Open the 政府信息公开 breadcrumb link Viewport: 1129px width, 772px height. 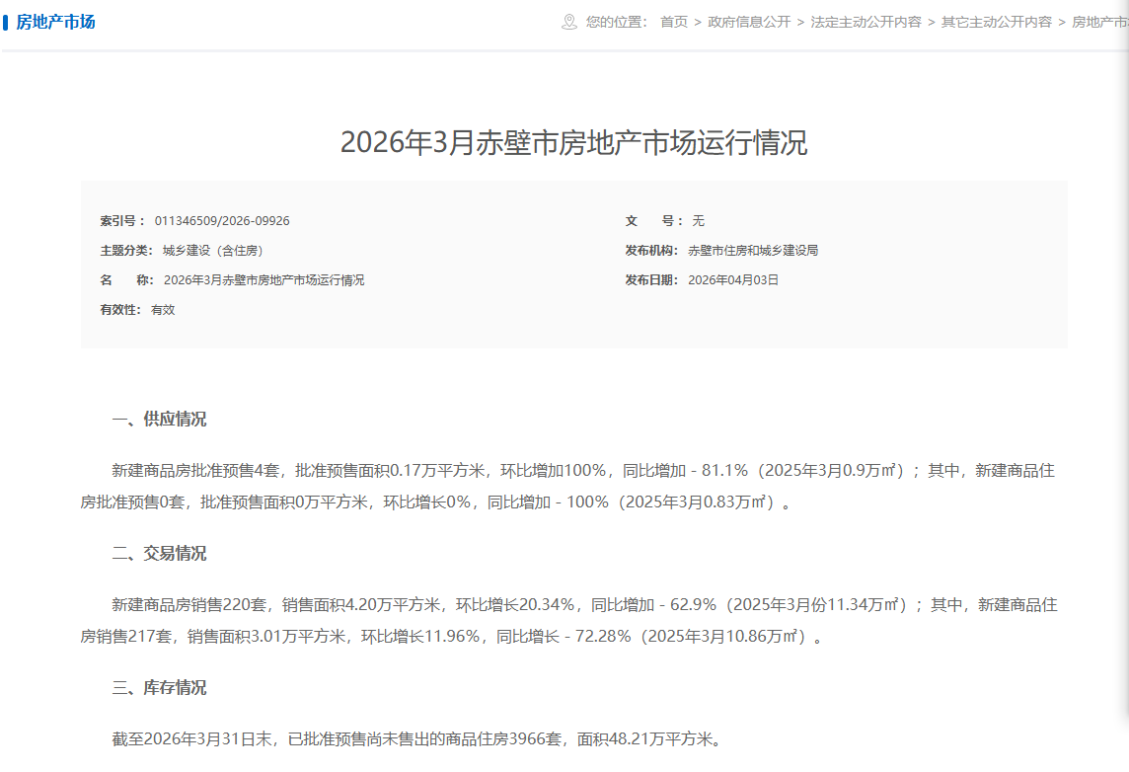[749, 22]
